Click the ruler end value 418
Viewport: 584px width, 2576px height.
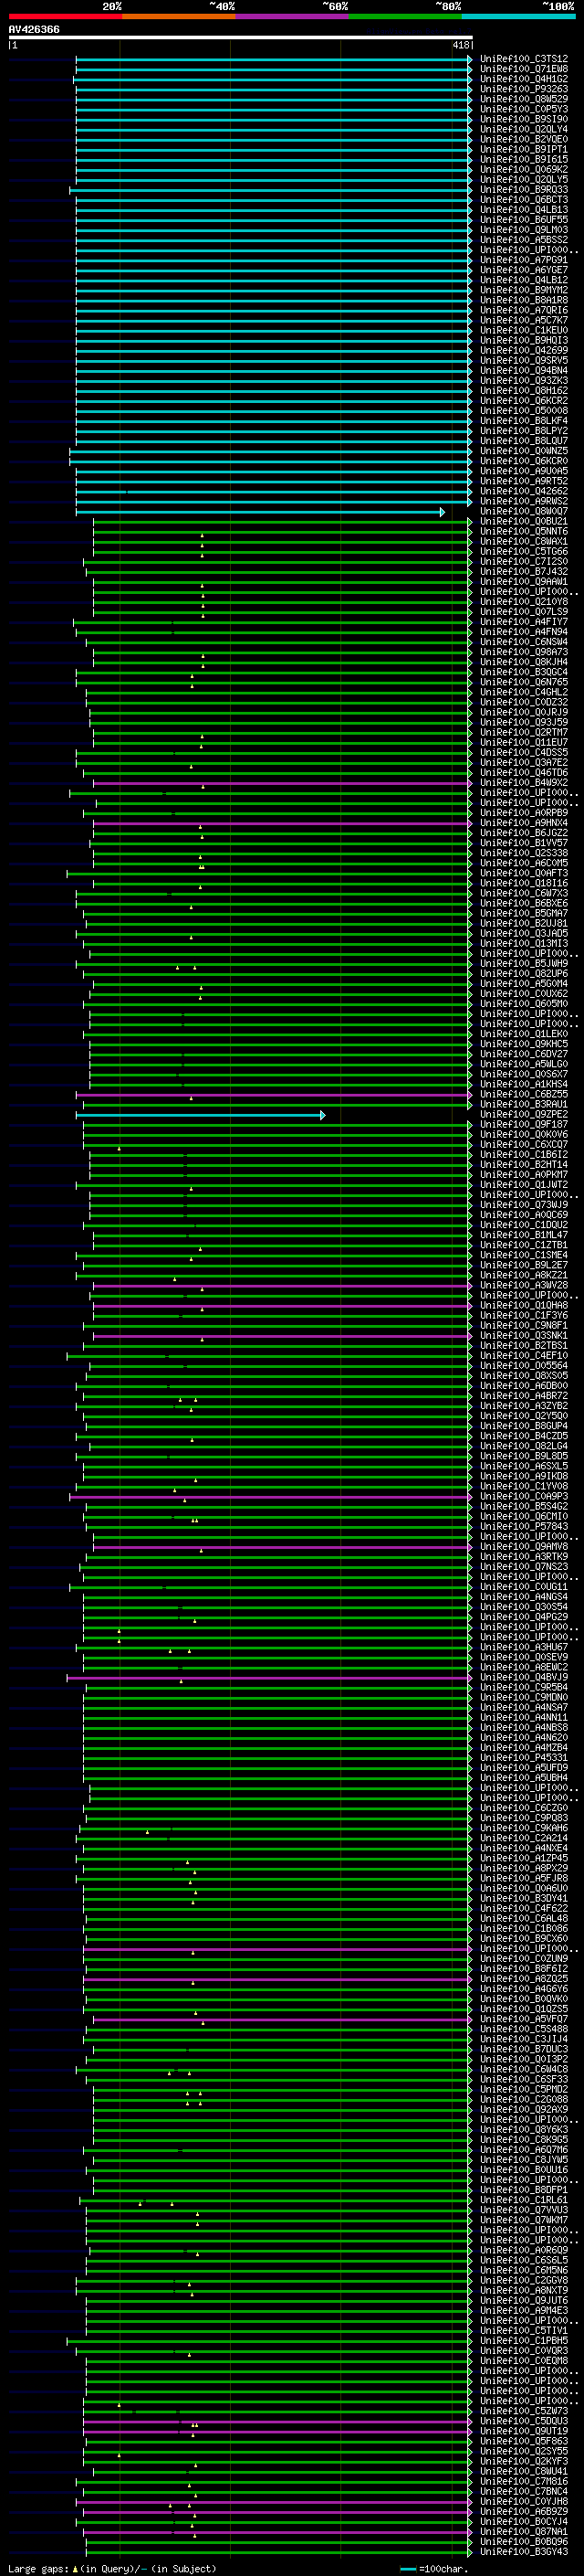[460, 46]
